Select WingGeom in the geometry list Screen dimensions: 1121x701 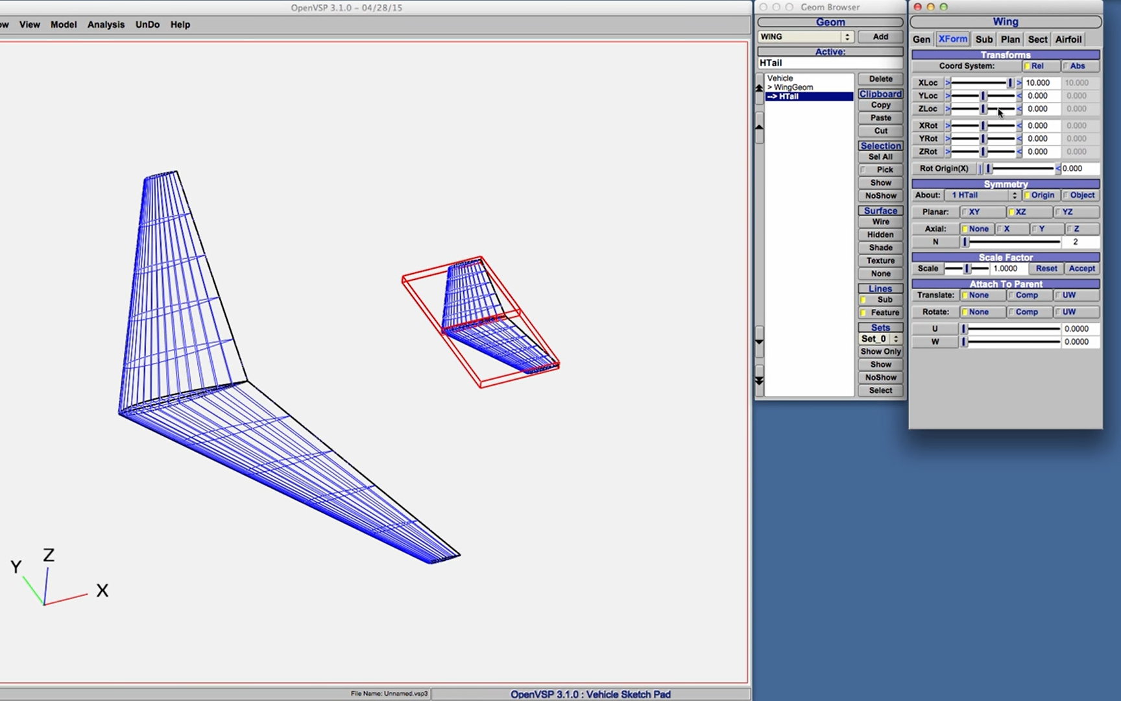793,88
